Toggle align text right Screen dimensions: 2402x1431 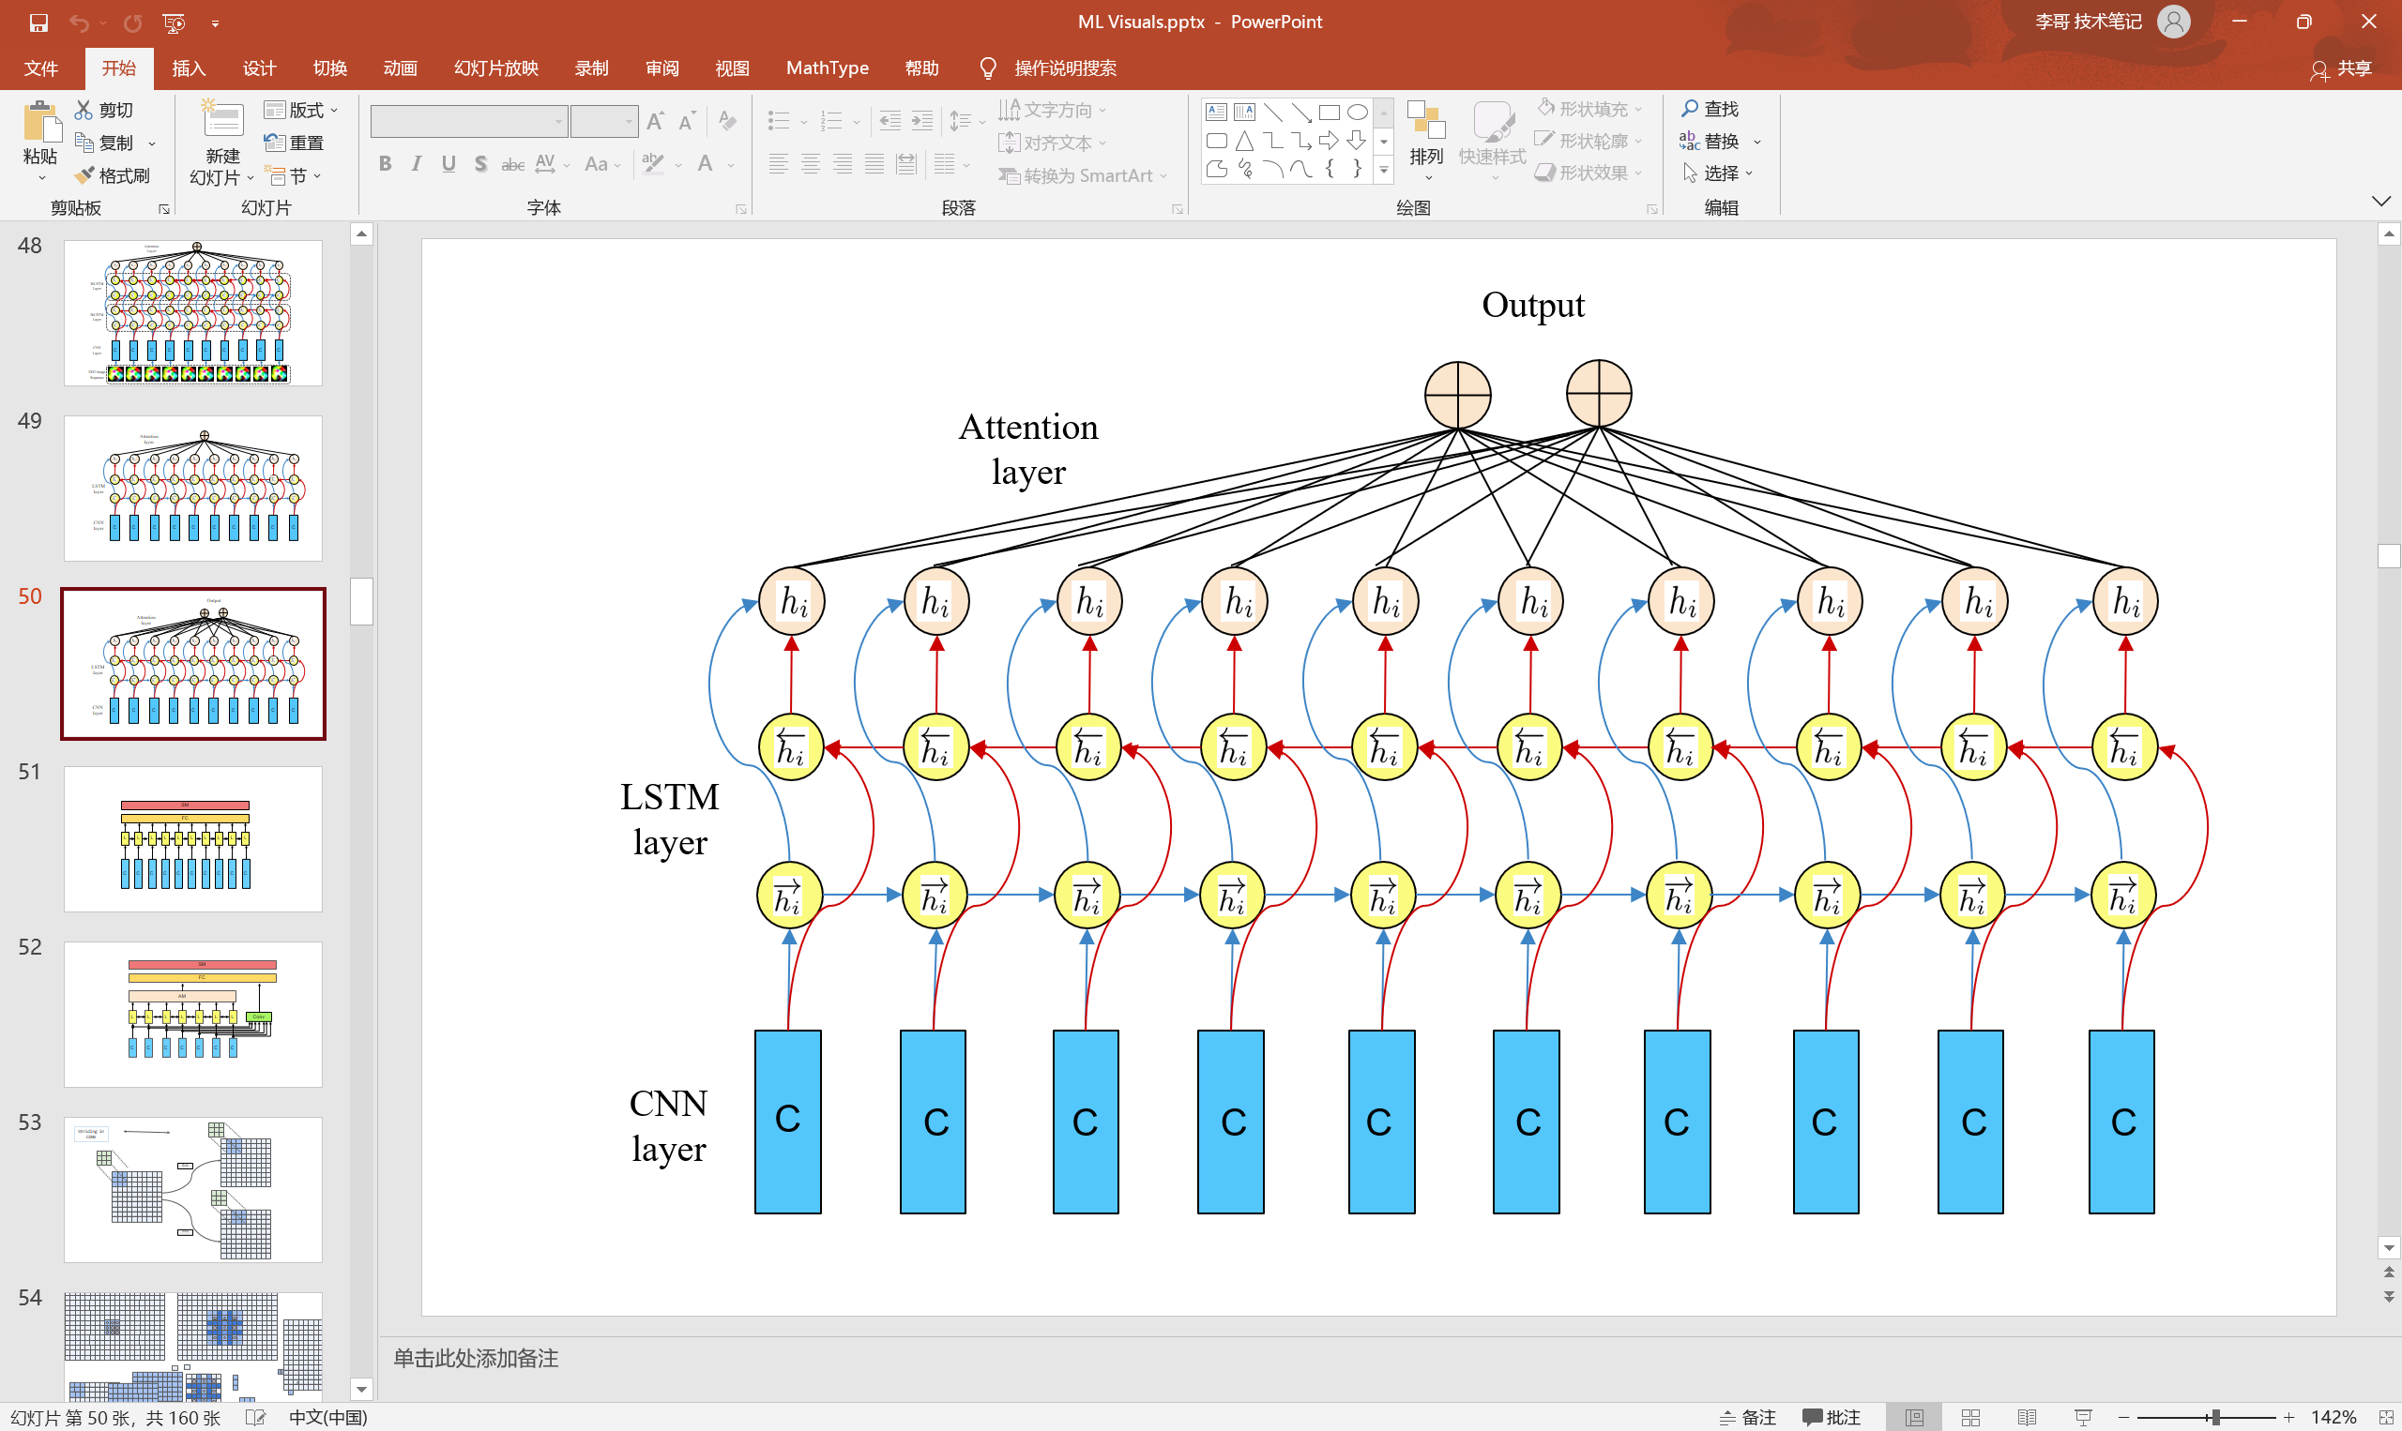point(843,164)
